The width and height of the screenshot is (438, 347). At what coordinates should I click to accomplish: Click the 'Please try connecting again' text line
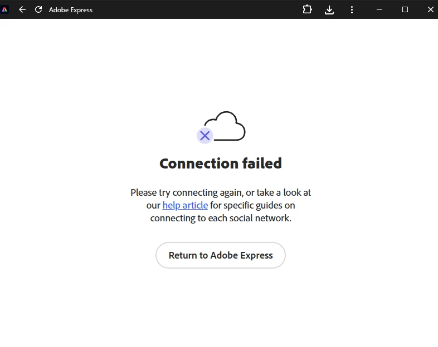221,192
